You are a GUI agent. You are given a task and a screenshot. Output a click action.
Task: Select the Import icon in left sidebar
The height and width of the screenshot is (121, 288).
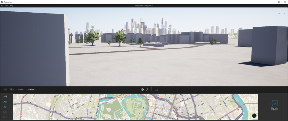point(5,96)
